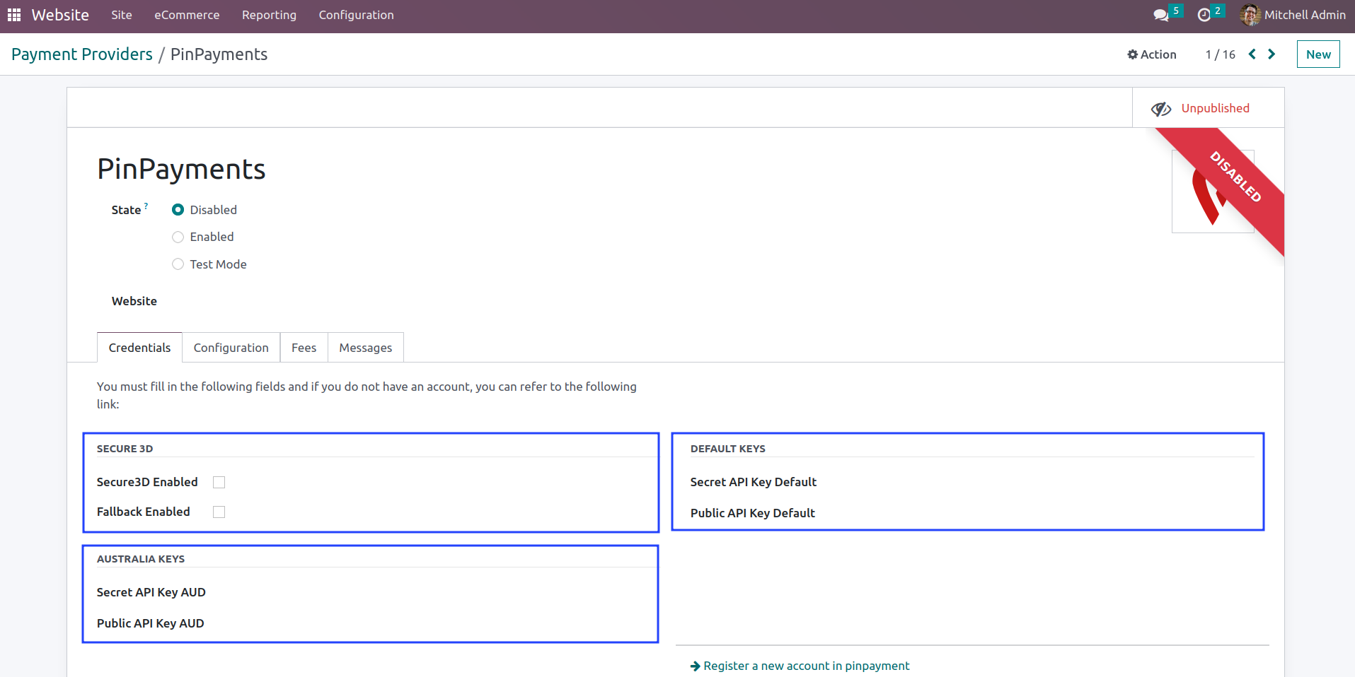Select Enabled state radio button
The image size is (1355, 677).
(x=178, y=237)
